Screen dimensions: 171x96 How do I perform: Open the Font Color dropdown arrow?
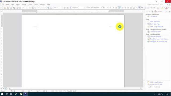tap(169, 8)
